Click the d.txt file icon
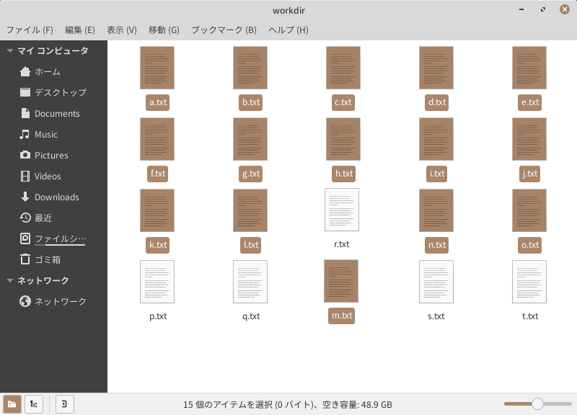577x415 pixels. click(436, 68)
